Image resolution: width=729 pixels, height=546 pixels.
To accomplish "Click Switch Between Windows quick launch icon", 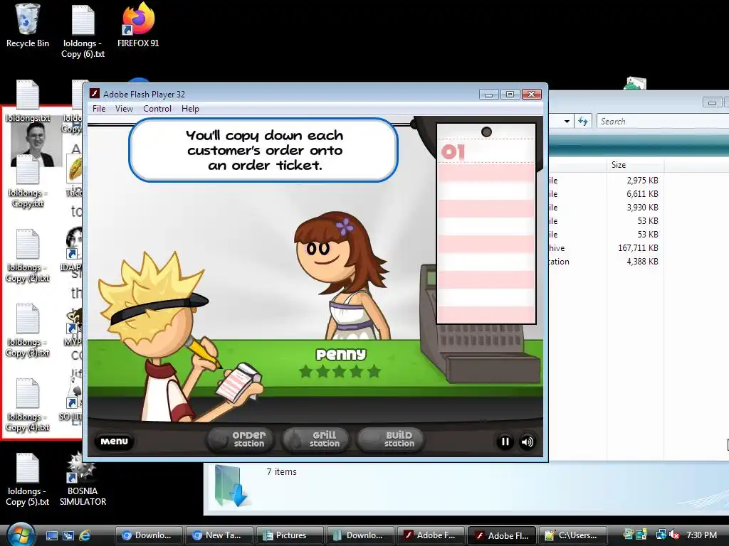I will [x=68, y=535].
